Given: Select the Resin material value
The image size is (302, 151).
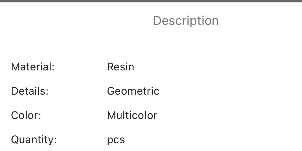Looking at the screenshot, I should pos(121,67).
